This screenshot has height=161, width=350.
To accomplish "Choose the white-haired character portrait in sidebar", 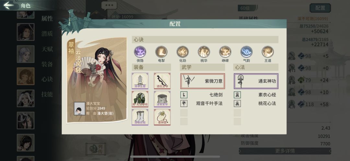I will [26, 54].
